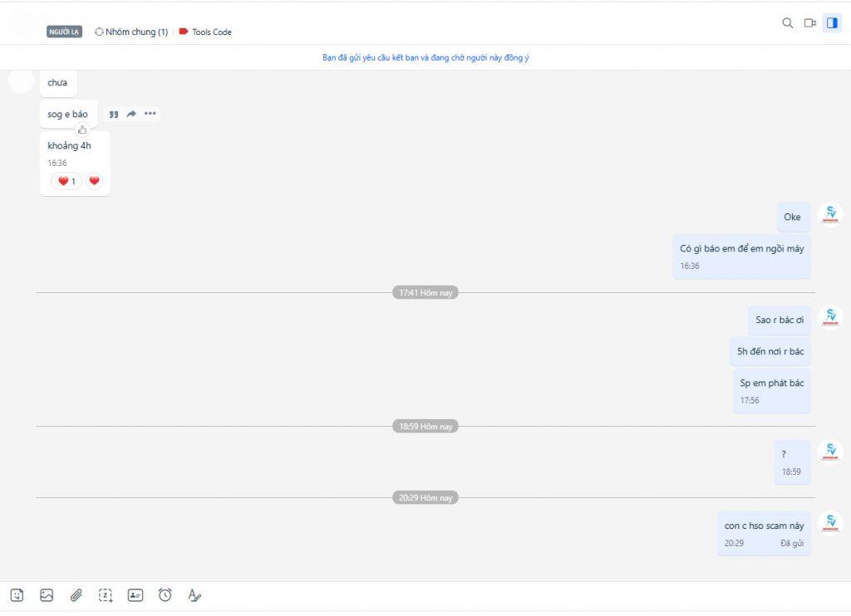Open more options for 'sog e báo' message
This screenshot has height=616, width=851.
(x=150, y=114)
